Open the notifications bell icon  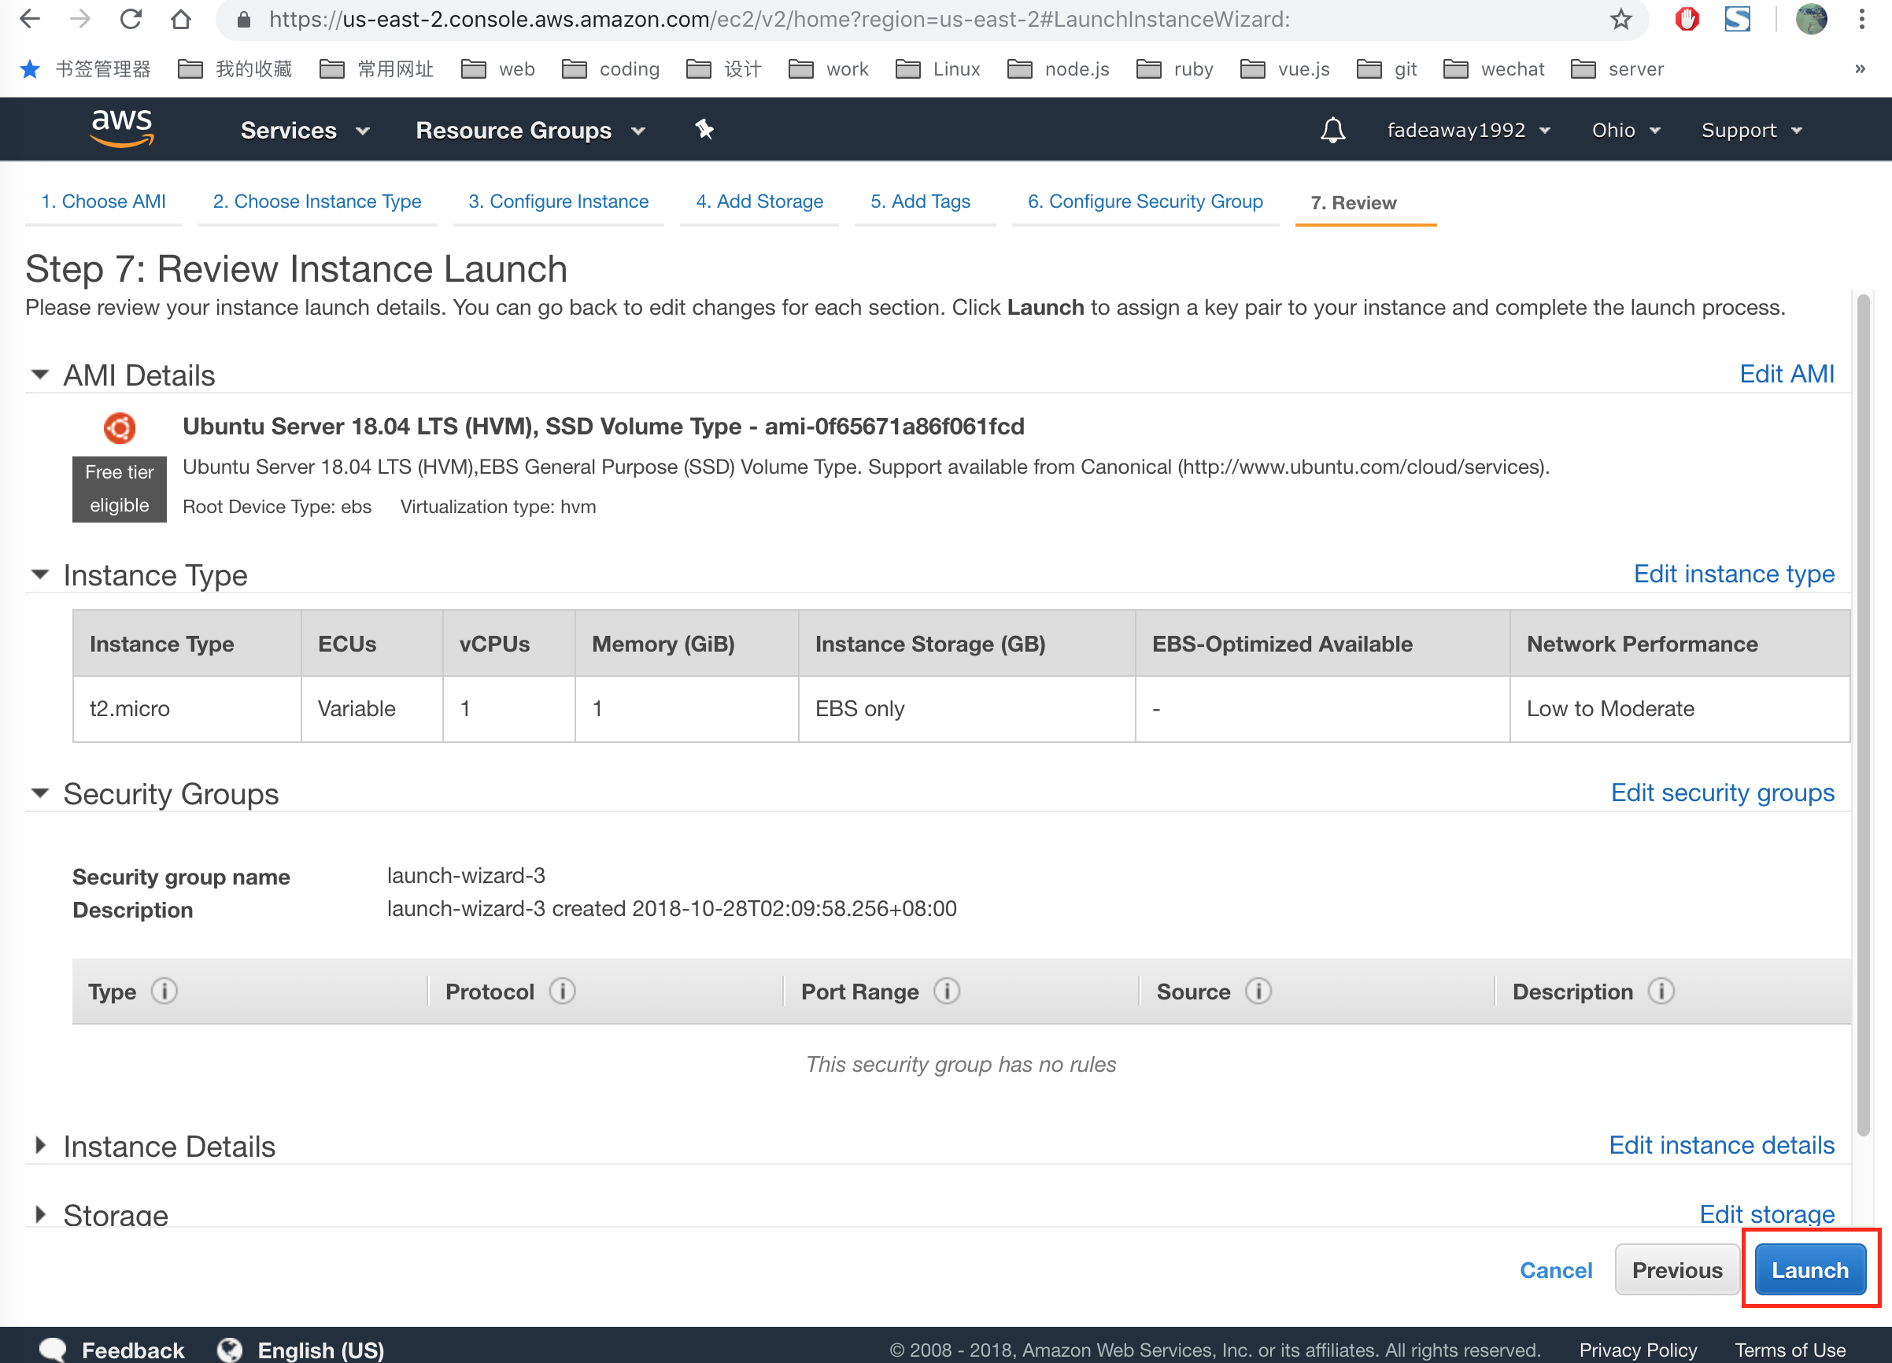pos(1332,130)
